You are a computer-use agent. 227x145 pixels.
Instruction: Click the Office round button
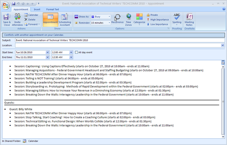click(x=5, y=5)
